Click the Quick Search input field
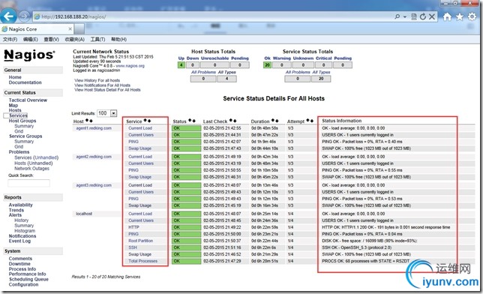 point(28,183)
